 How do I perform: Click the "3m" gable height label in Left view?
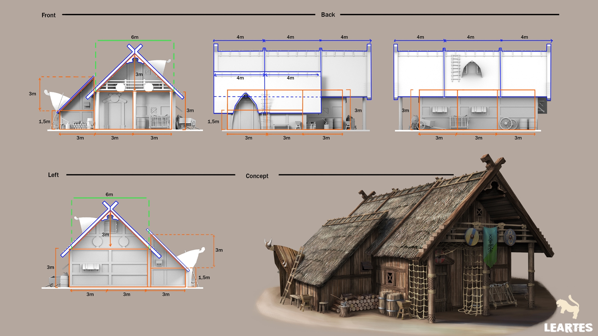[x=105, y=234]
